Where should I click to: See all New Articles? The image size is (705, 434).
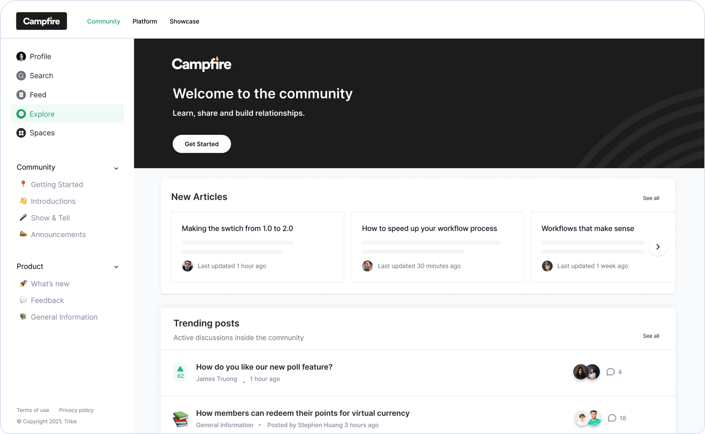651,198
